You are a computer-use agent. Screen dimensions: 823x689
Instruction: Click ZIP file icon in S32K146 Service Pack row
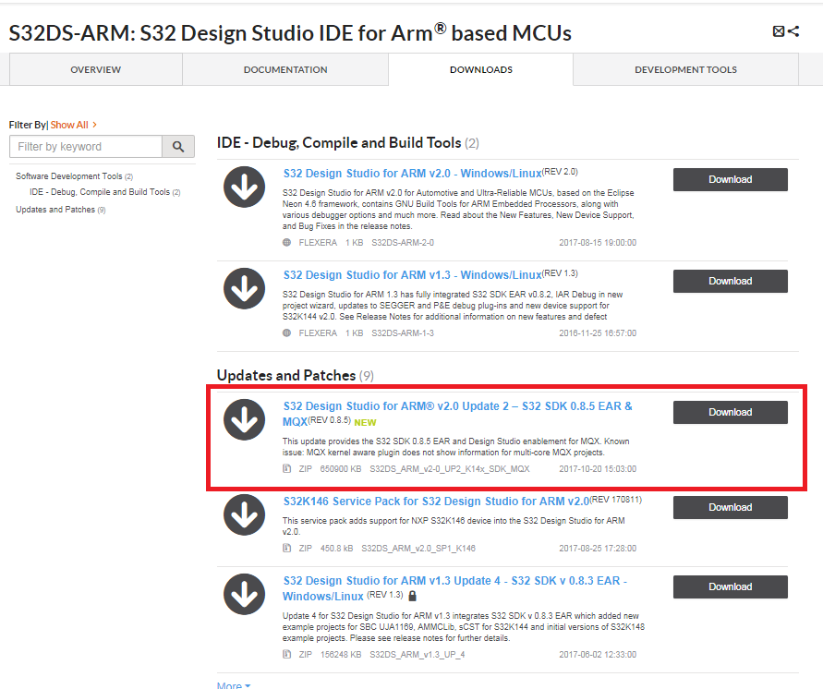(286, 548)
